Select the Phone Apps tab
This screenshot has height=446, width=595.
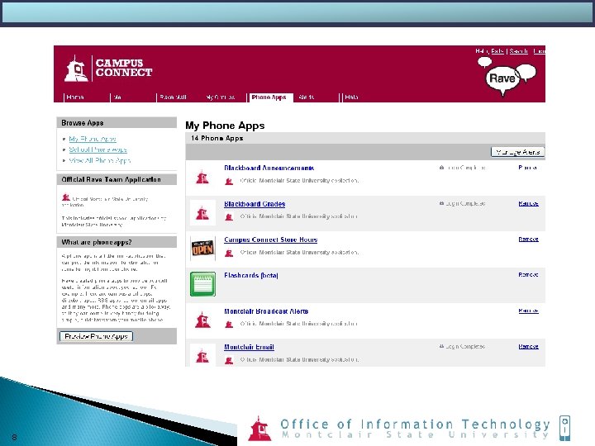(269, 97)
